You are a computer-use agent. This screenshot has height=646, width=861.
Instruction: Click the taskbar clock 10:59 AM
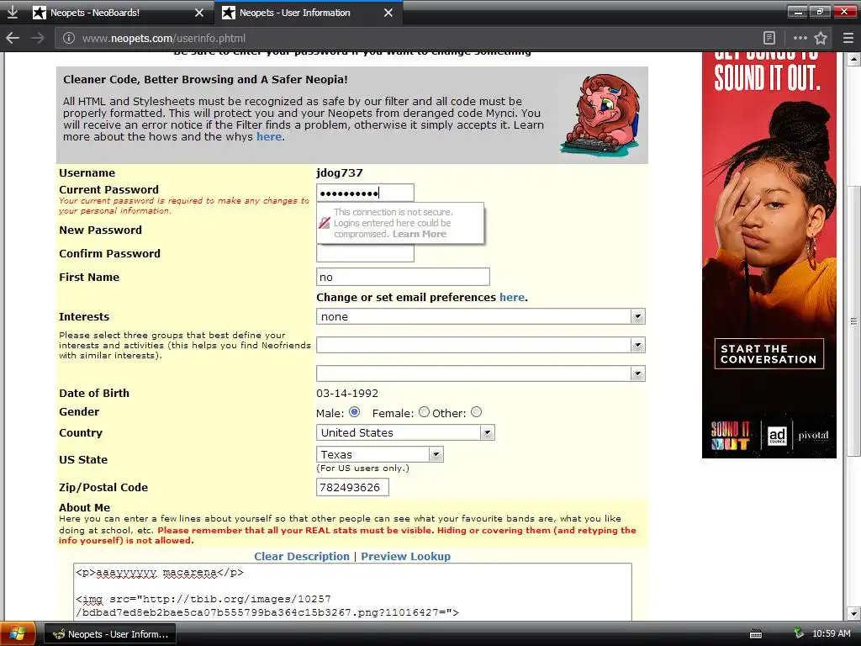[x=832, y=634]
